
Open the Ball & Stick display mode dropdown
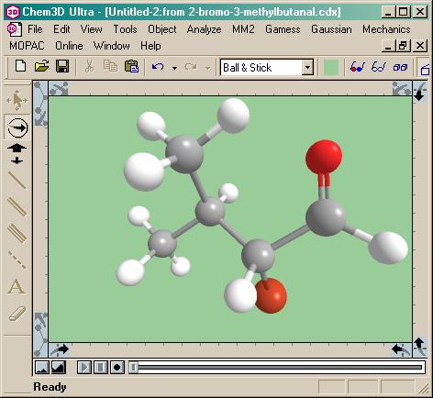click(307, 67)
